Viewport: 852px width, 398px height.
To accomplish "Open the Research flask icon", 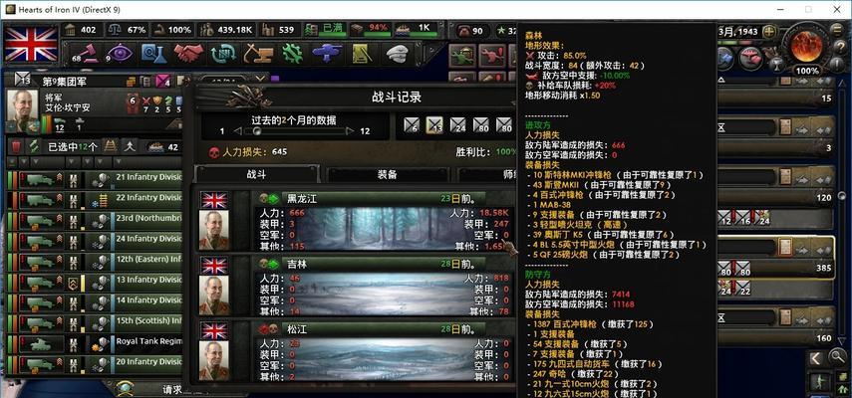I will 153,53.
